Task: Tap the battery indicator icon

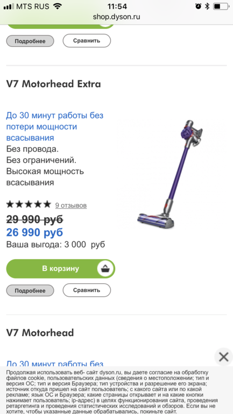Action: coord(220,6)
